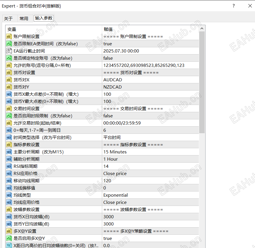Click the 变量 column header
255x248 pixels.
click(54, 29)
